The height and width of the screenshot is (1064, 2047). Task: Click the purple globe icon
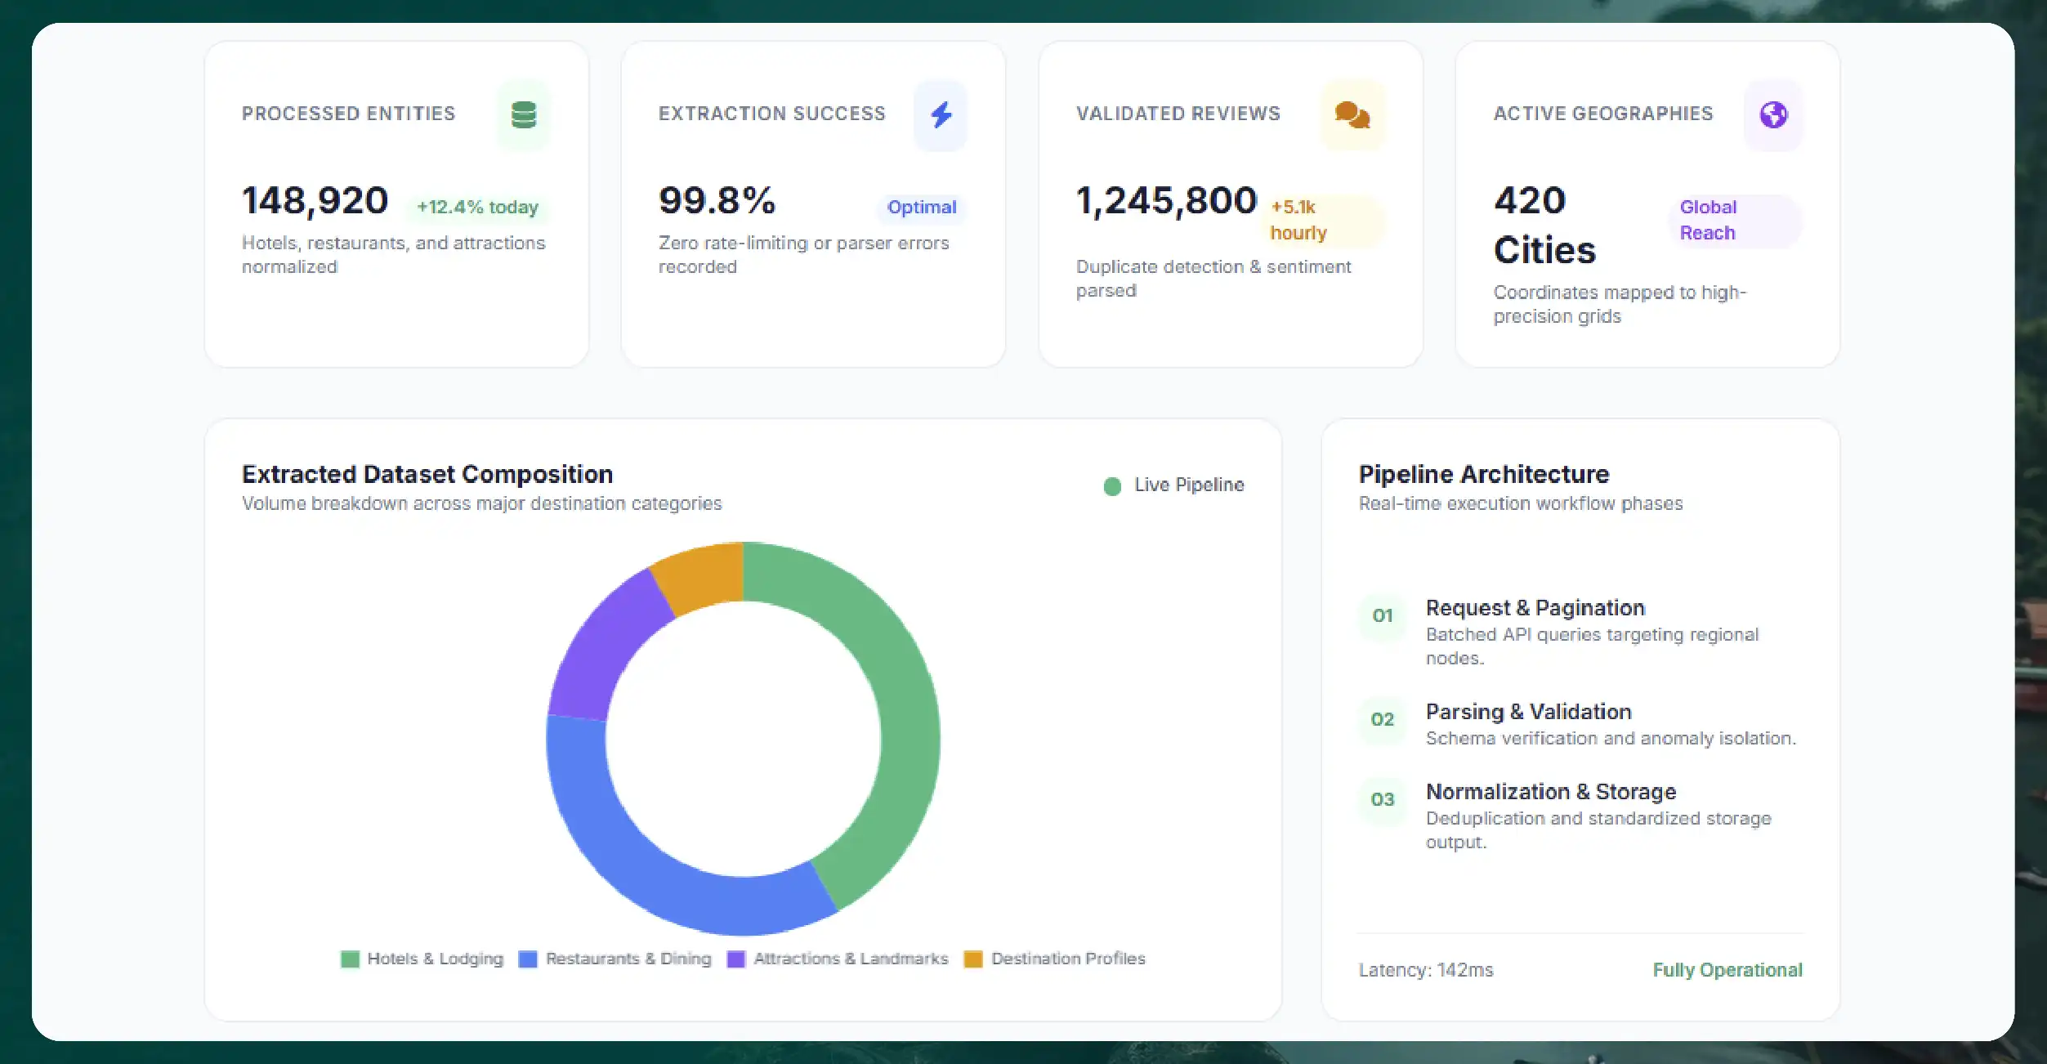[1773, 115]
